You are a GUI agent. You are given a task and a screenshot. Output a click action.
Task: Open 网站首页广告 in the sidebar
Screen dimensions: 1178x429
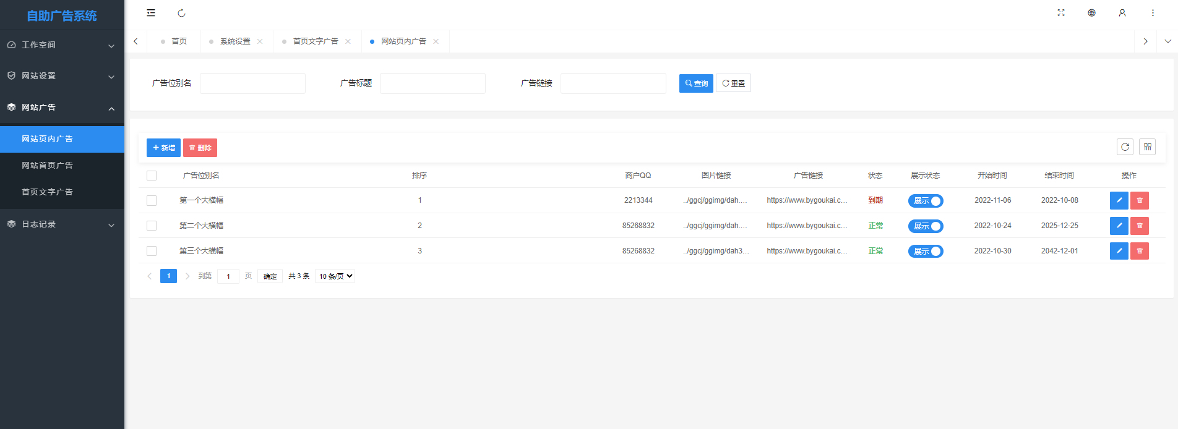(x=47, y=166)
